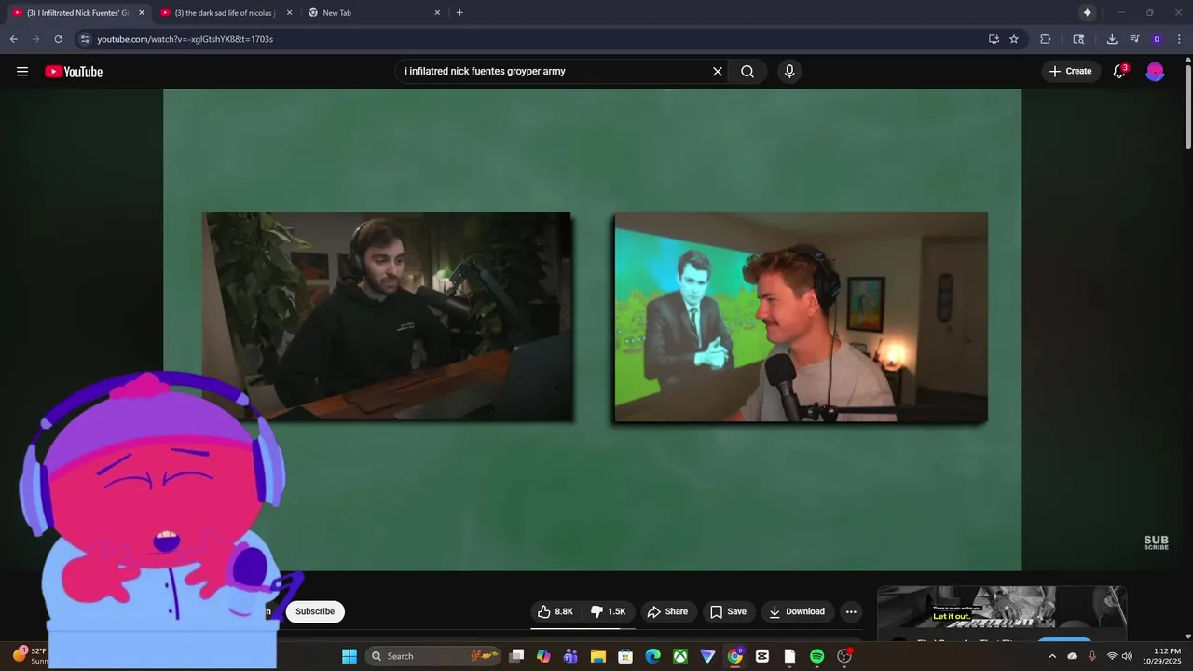Close the New Tab tab
This screenshot has height=671, width=1193.
point(437,12)
